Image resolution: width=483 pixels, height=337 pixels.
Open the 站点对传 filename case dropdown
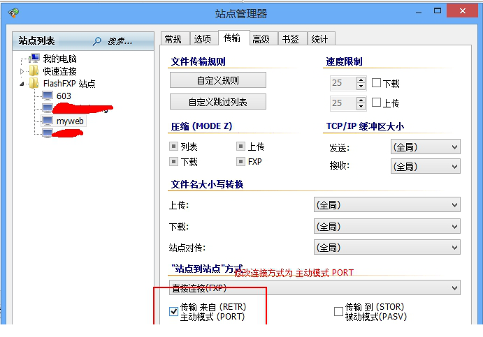(x=387, y=247)
